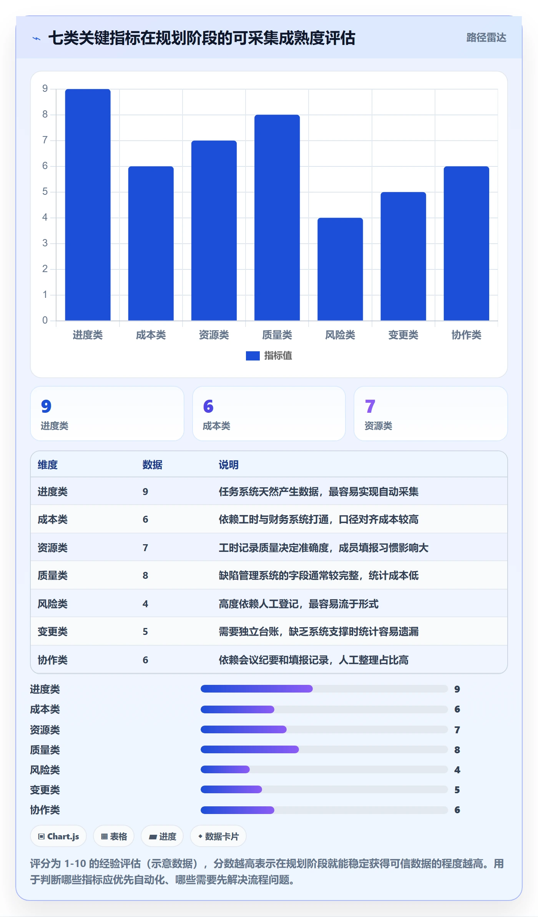The height and width of the screenshot is (917, 538).
Task: Select the 质量类 table row dimension cell
Action: pyautogui.click(x=53, y=575)
